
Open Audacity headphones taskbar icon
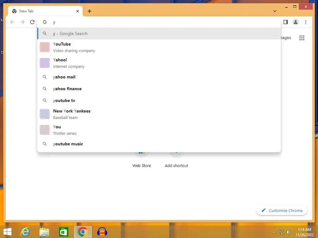coord(102,232)
